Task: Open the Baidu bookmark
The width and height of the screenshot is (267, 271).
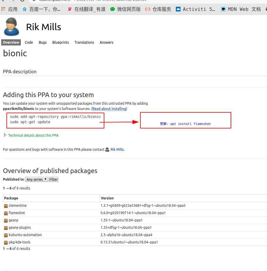Action: click(41, 9)
